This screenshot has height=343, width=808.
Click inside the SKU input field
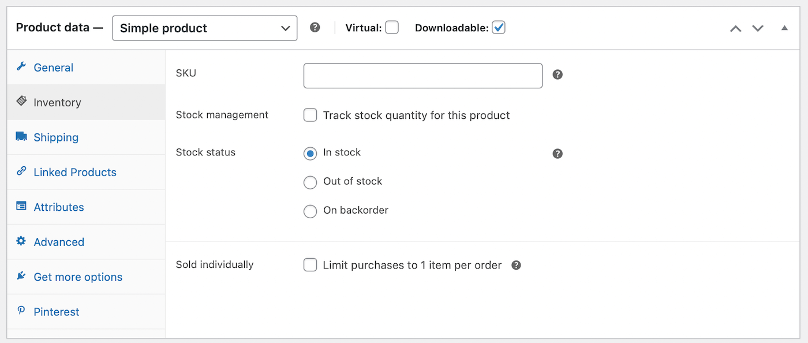(x=422, y=75)
